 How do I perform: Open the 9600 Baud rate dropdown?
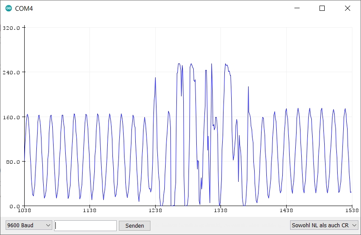point(29,225)
